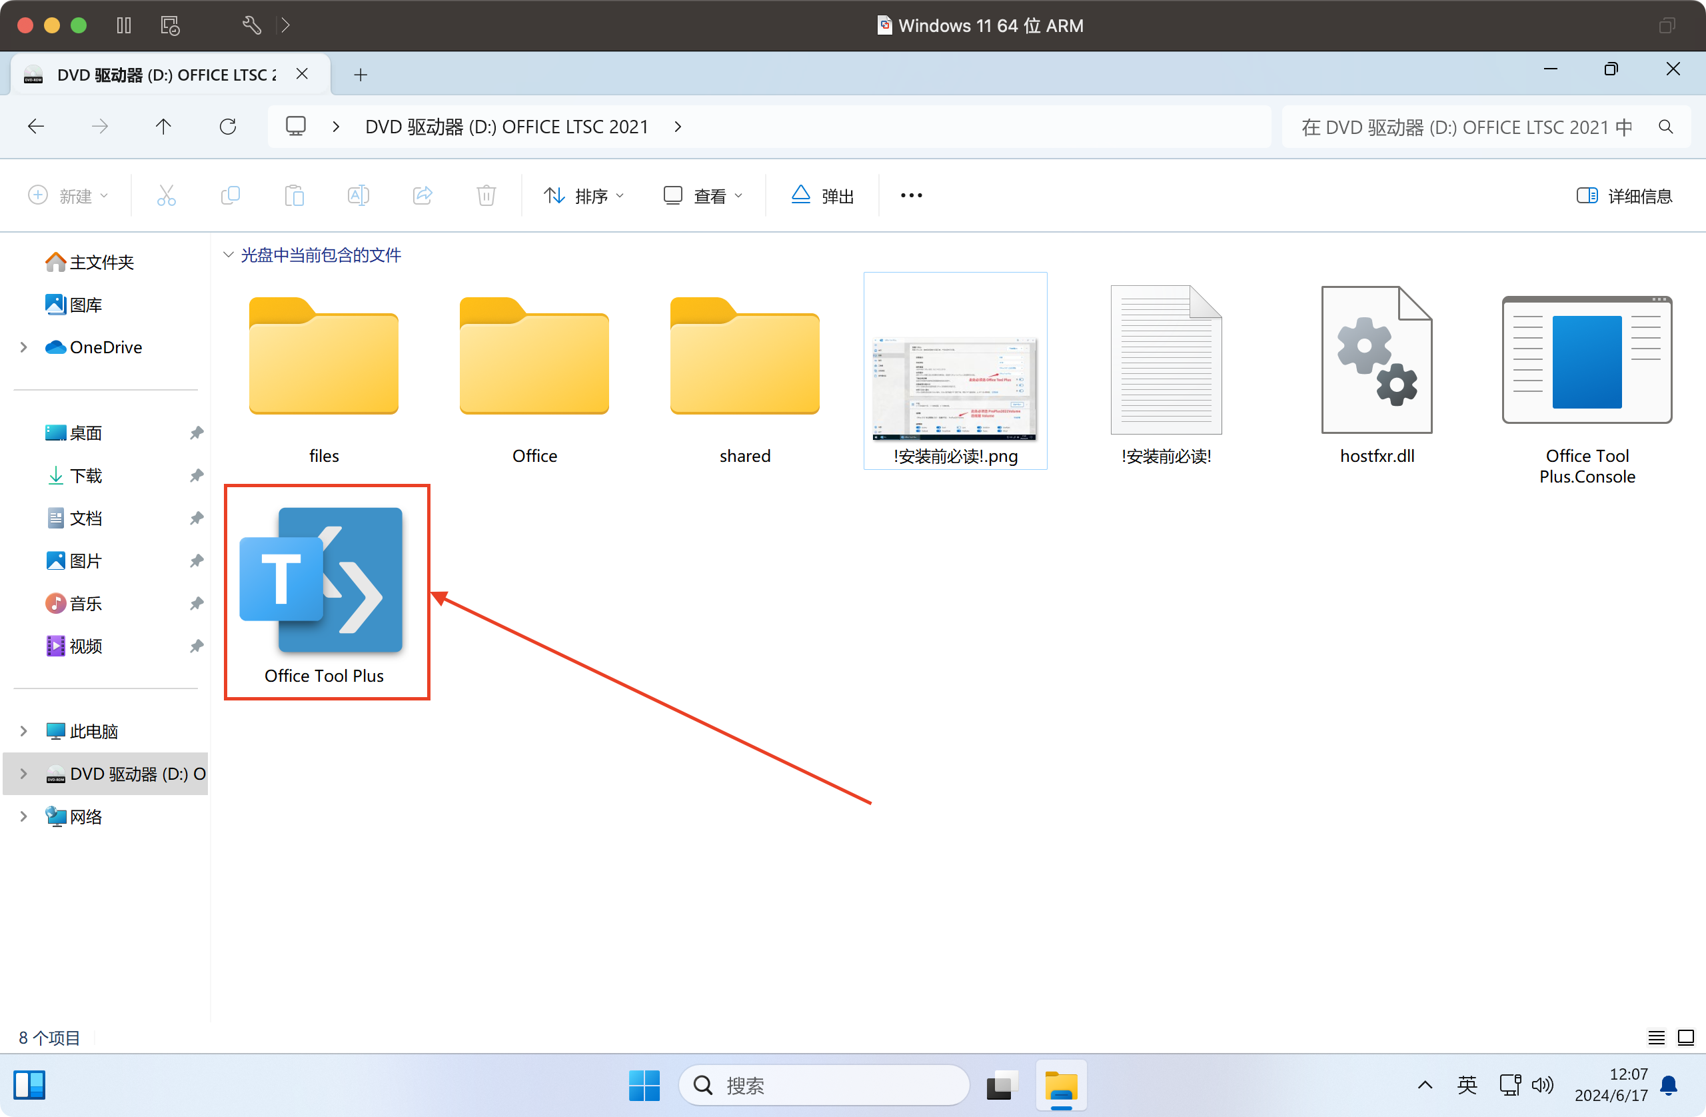1706x1117 pixels.
Task: Open the 新建 new item dropdown
Action: point(68,195)
